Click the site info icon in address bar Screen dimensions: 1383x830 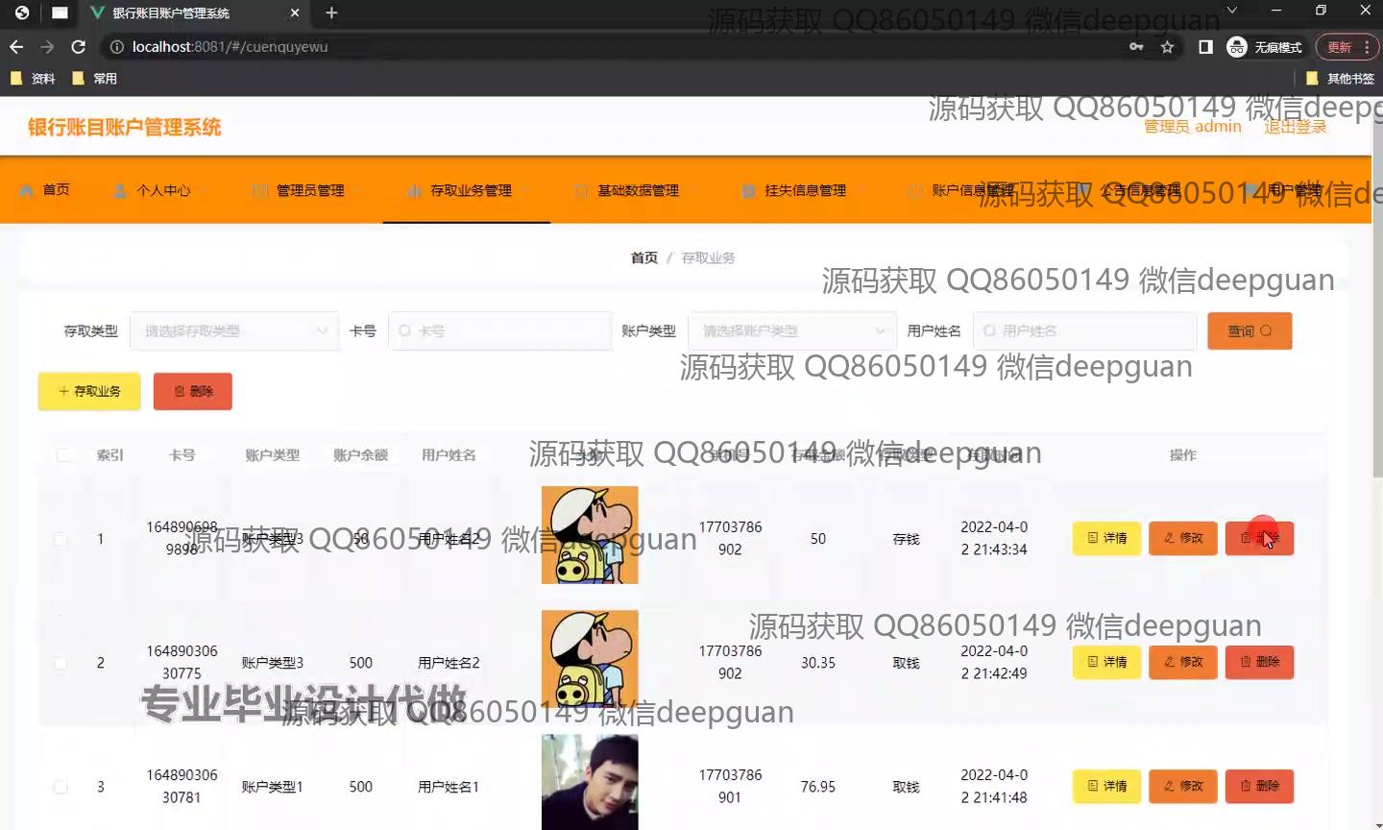(x=117, y=47)
